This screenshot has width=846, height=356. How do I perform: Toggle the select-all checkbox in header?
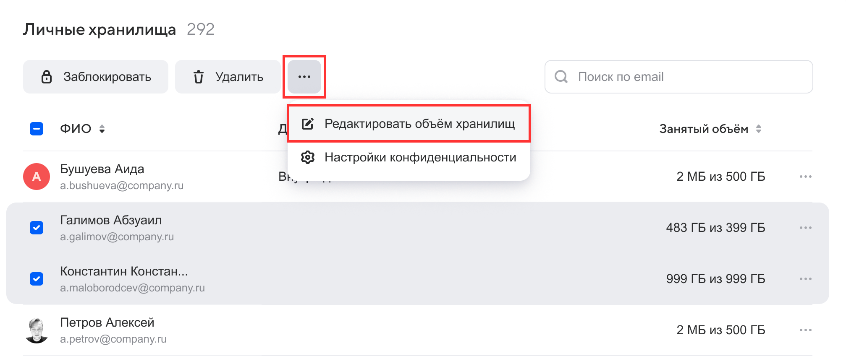37,129
